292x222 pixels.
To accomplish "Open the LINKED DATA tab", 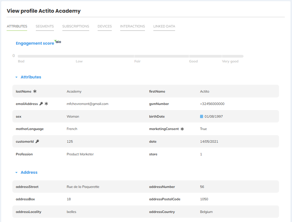I will click(x=164, y=26).
